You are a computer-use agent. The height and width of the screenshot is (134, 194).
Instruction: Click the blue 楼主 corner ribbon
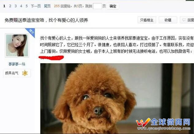(x=31, y=32)
